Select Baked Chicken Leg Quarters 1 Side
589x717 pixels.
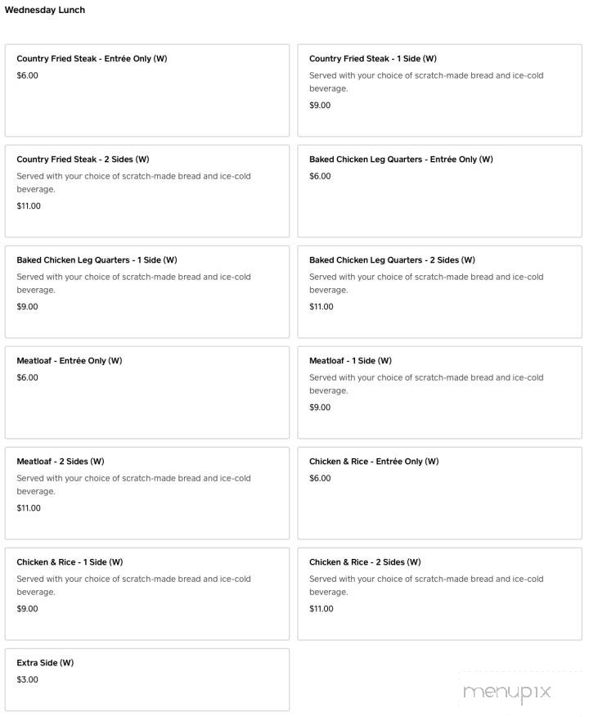coord(147,291)
